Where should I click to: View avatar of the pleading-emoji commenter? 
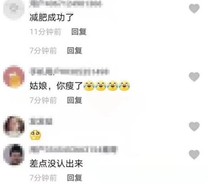coord(14,126)
